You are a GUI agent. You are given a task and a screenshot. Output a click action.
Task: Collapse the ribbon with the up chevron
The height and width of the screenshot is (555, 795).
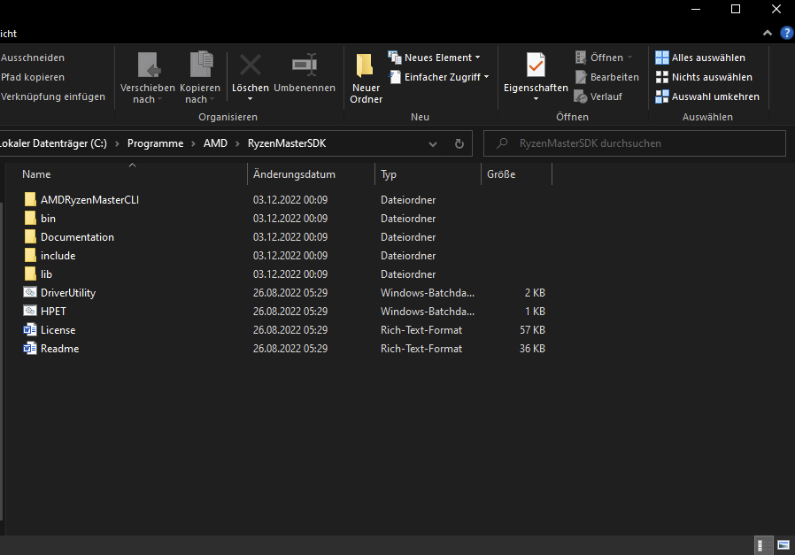pos(768,34)
